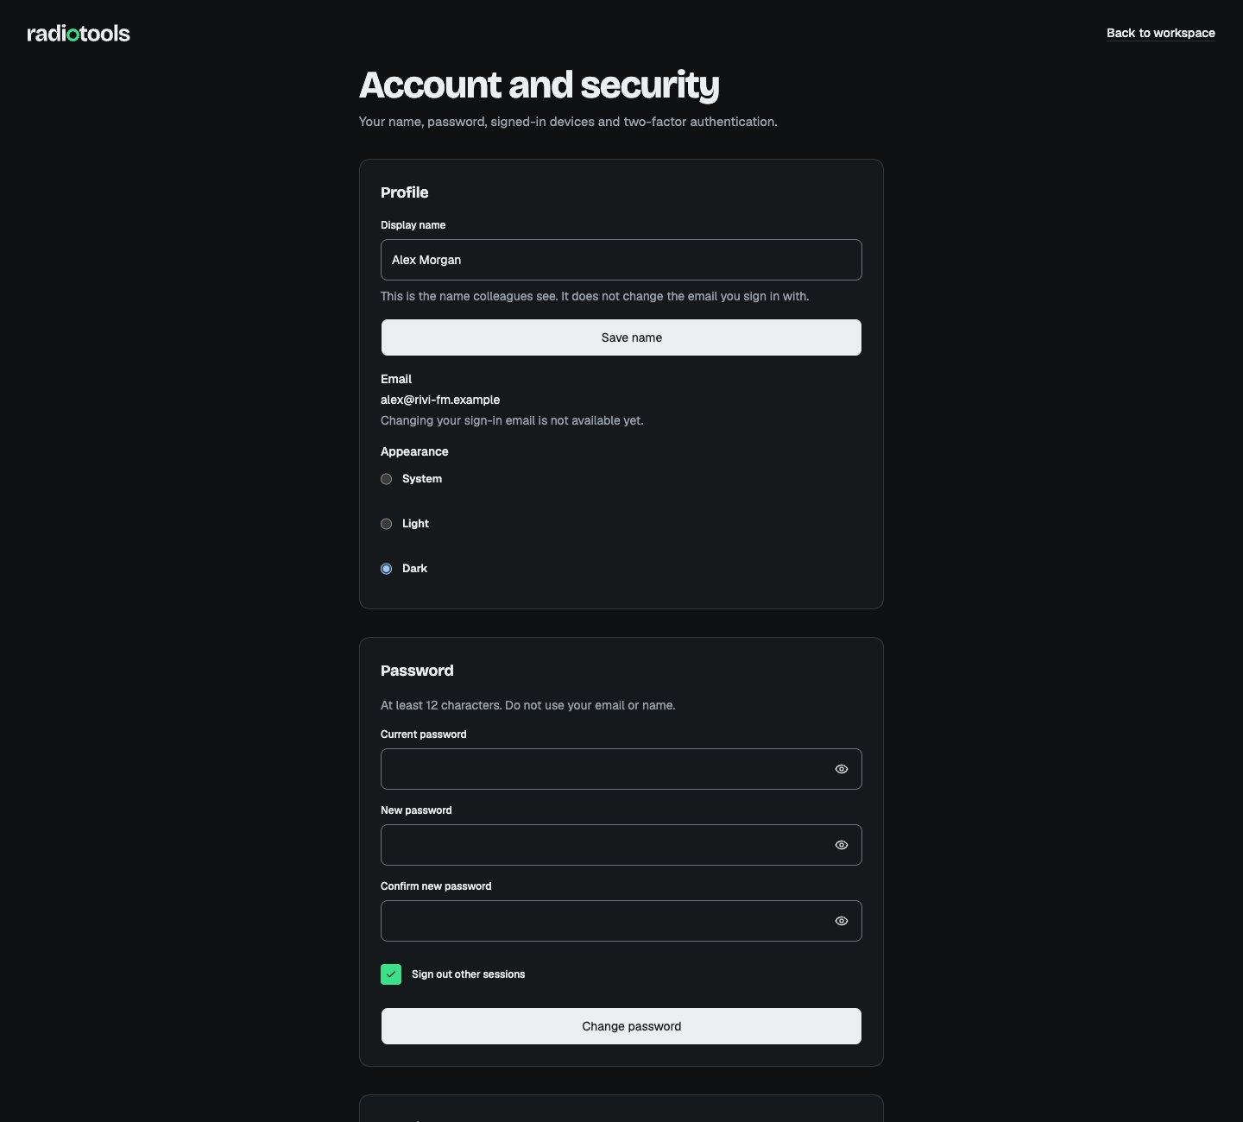1243x1122 pixels.
Task: Choose the Light appearance option
Action: [387, 524]
